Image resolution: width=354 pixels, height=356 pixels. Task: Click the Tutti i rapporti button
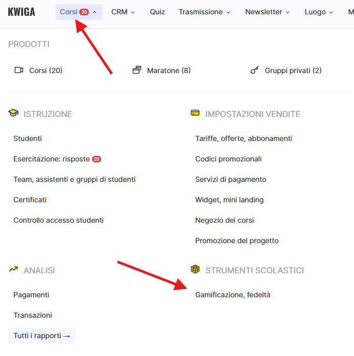click(x=42, y=336)
